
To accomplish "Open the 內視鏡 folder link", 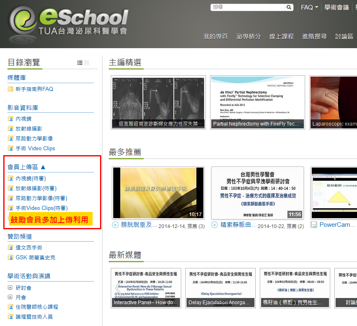I will click(23, 119).
